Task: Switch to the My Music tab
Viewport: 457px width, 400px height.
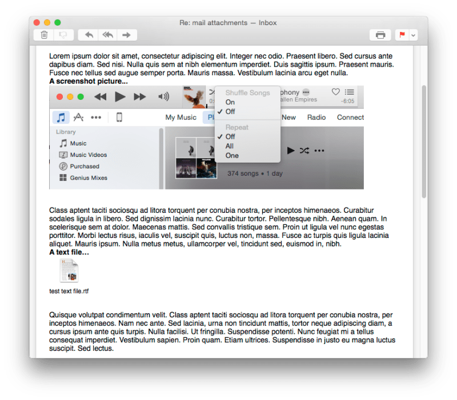Action: point(181,117)
